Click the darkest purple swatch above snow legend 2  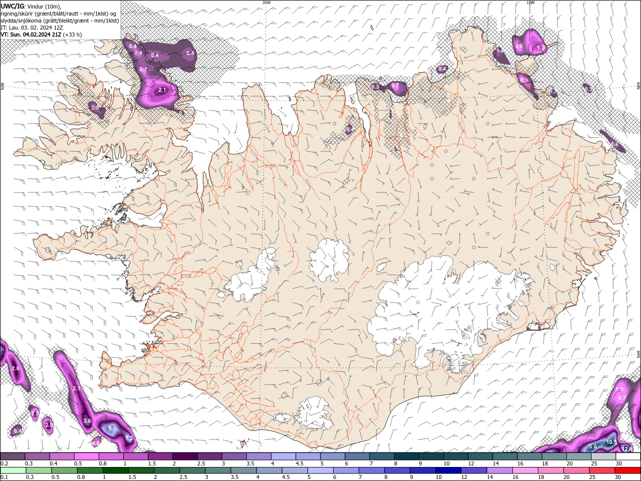point(184,456)
